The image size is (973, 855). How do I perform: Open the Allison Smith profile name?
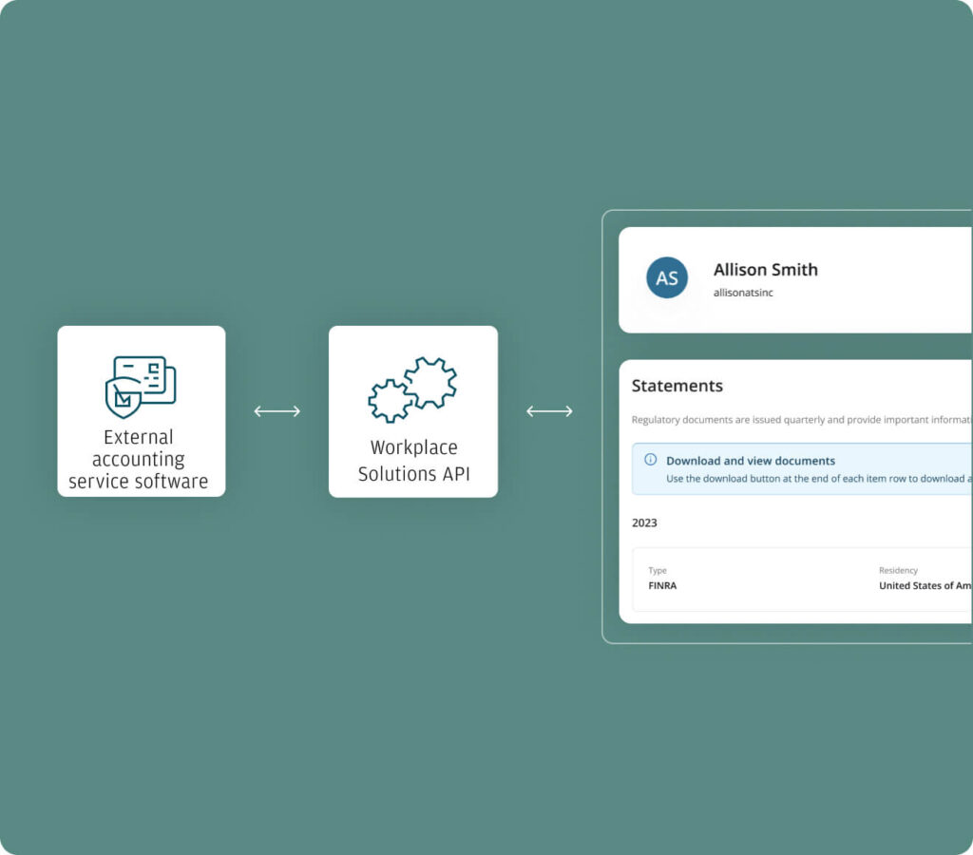765,270
